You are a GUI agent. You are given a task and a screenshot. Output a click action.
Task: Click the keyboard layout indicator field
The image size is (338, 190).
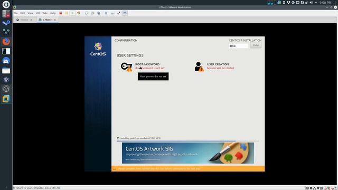(x=238, y=46)
